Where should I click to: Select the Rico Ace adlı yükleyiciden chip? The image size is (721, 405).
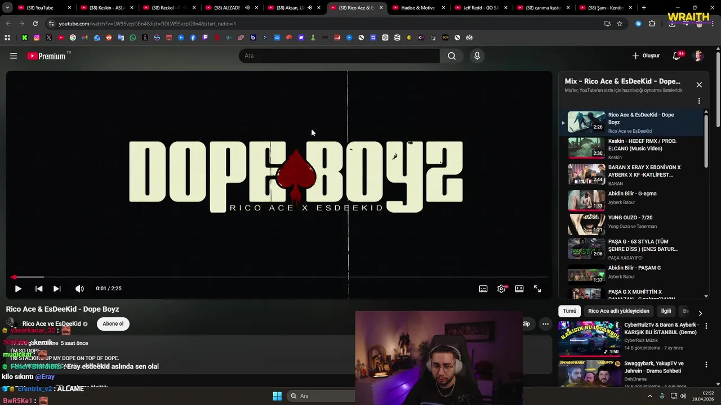click(618, 311)
